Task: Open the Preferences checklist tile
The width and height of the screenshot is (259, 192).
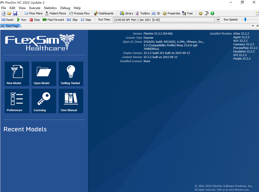Action: coord(17,101)
